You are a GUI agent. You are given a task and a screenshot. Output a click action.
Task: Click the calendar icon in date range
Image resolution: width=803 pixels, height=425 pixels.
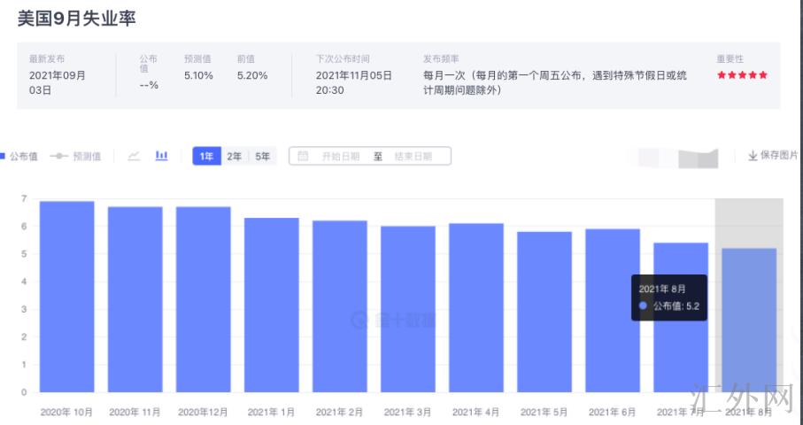click(x=303, y=156)
